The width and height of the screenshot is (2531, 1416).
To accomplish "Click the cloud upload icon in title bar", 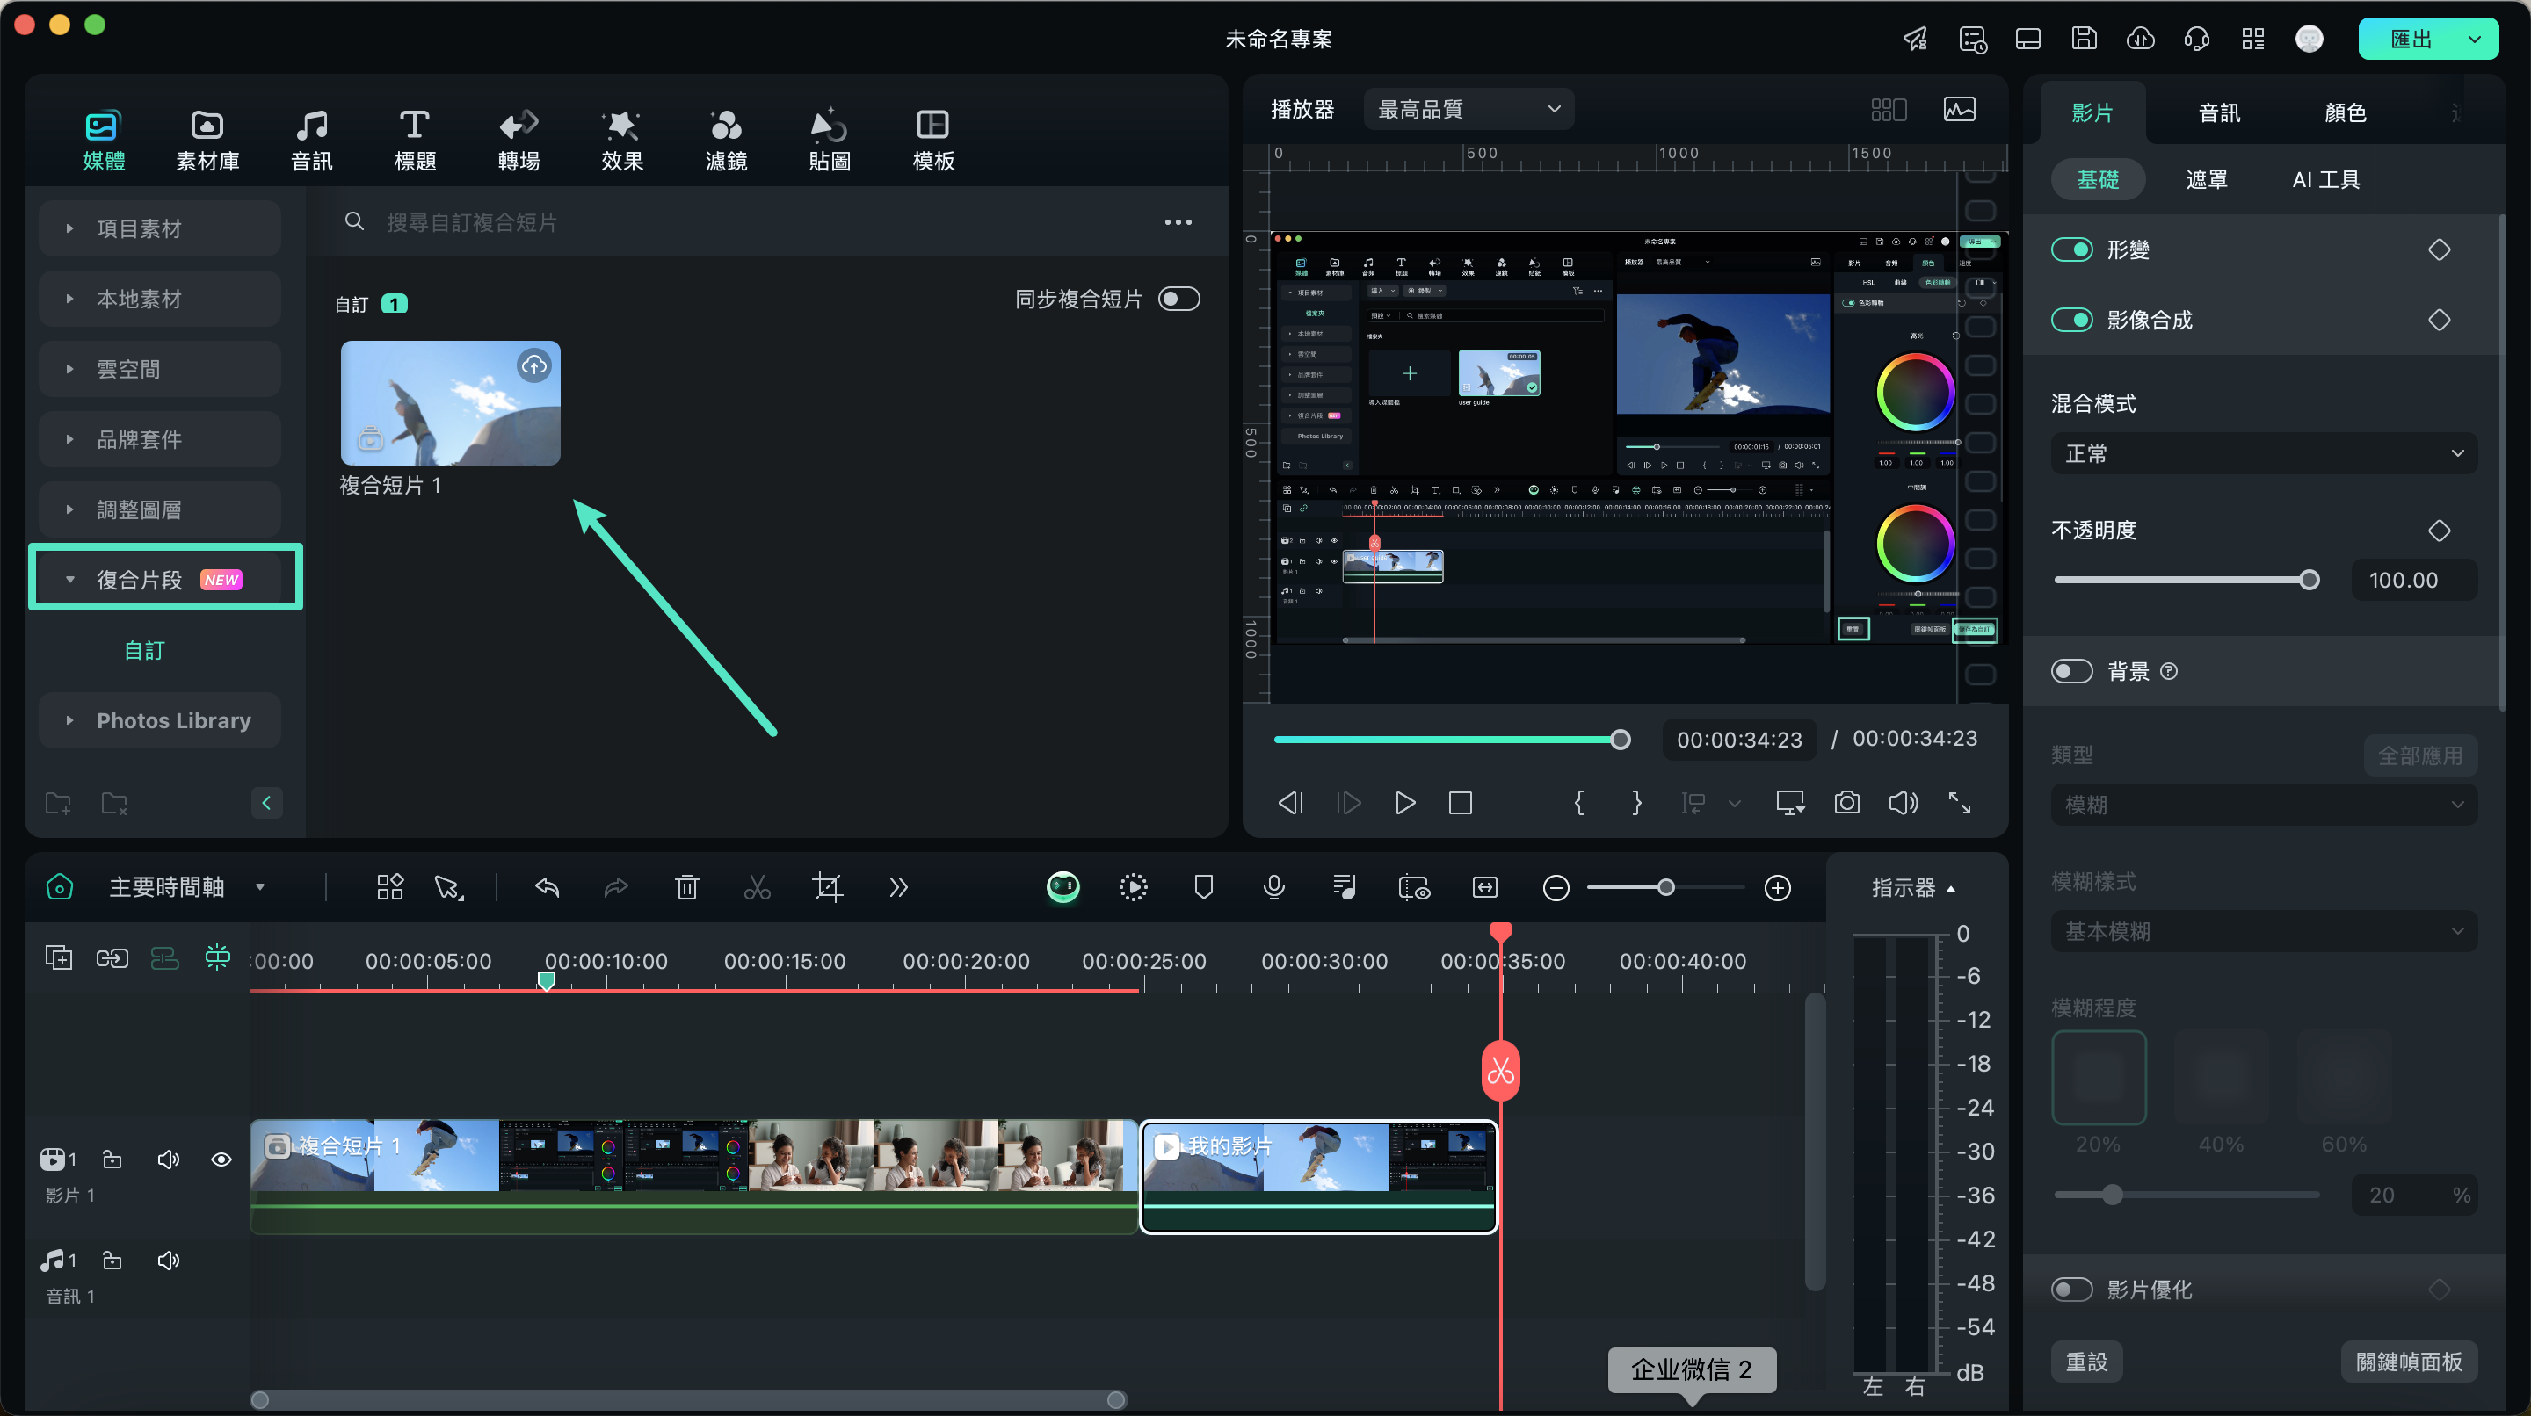I will 2141,39.
